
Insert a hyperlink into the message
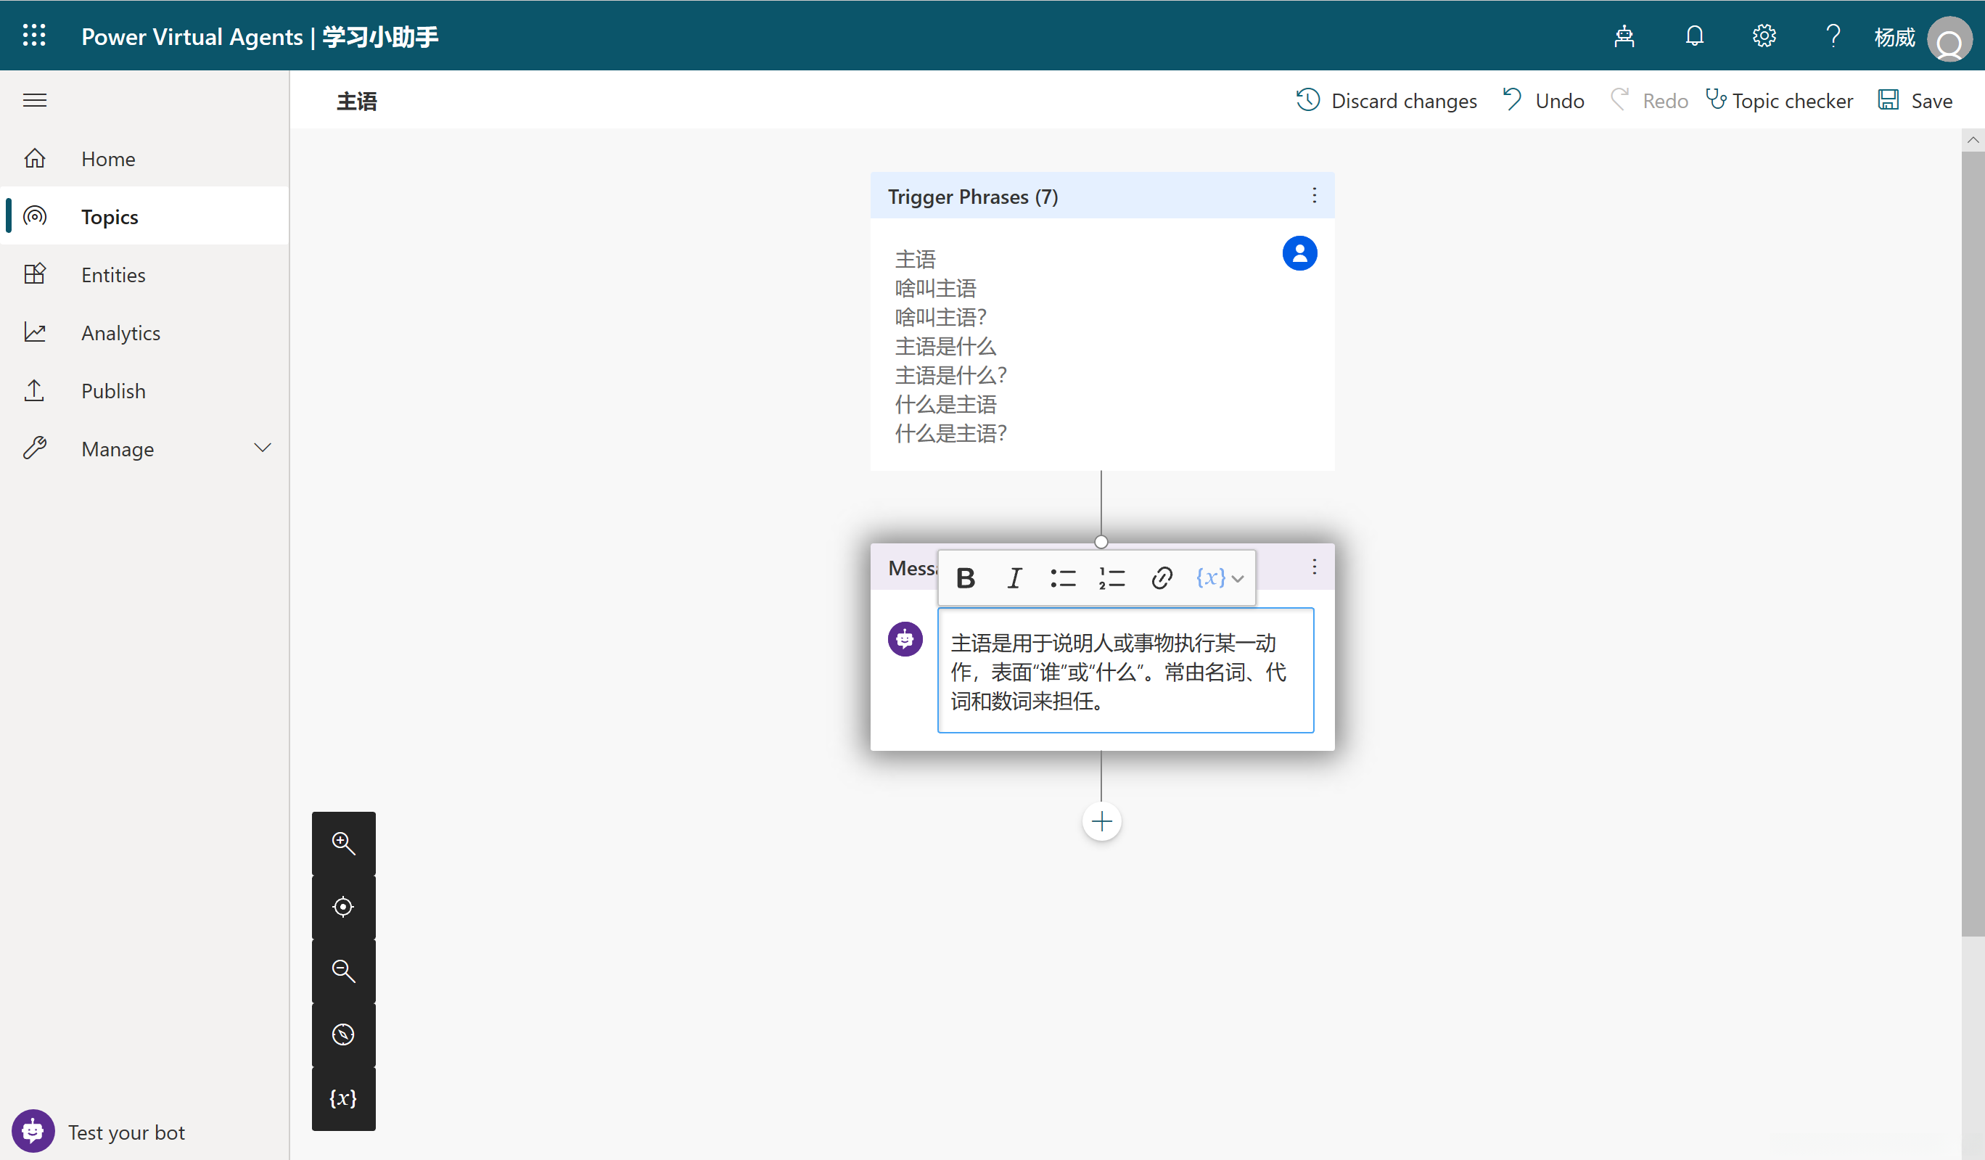click(x=1162, y=578)
